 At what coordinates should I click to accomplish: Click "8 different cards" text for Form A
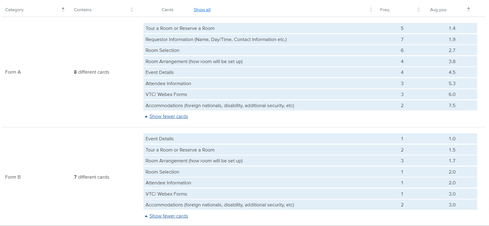point(91,72)
